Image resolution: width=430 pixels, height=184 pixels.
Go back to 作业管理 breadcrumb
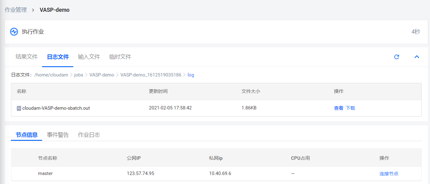pos(16,10)
